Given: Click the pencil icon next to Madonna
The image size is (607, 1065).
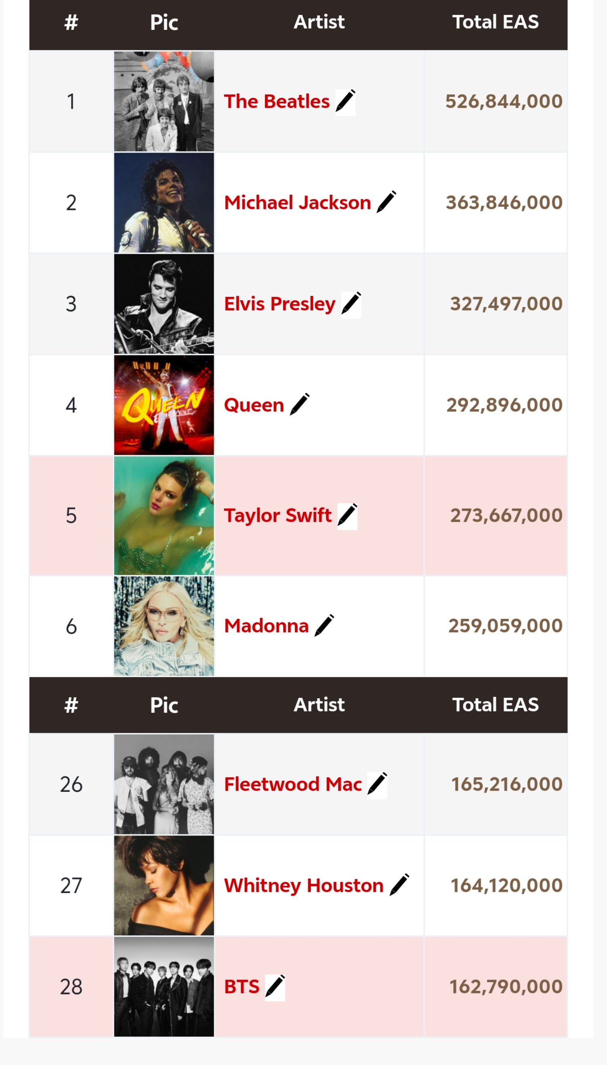Looking at the screenshot, I should point(325,626).
